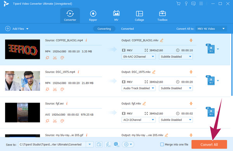Select the DSC_1975 scientists thumbnail
The width and height of the screenshot is (233, 151).
[23, 81]
